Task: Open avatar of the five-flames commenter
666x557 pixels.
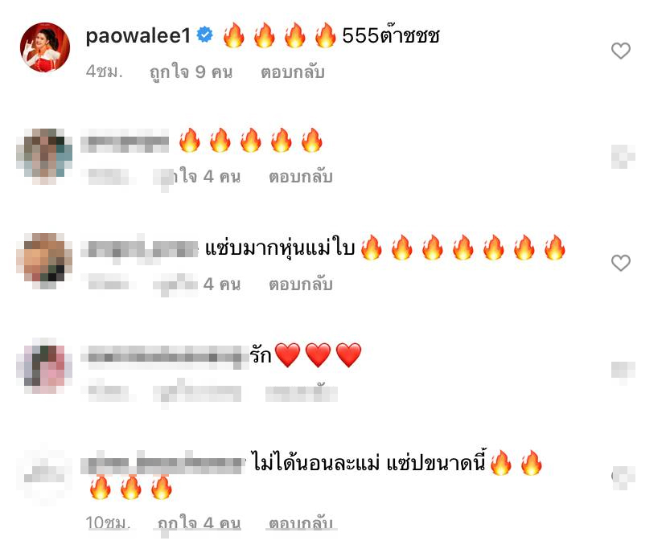Action: coord(44,156)
